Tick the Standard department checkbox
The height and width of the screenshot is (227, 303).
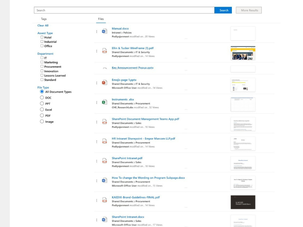click(42, 80)
